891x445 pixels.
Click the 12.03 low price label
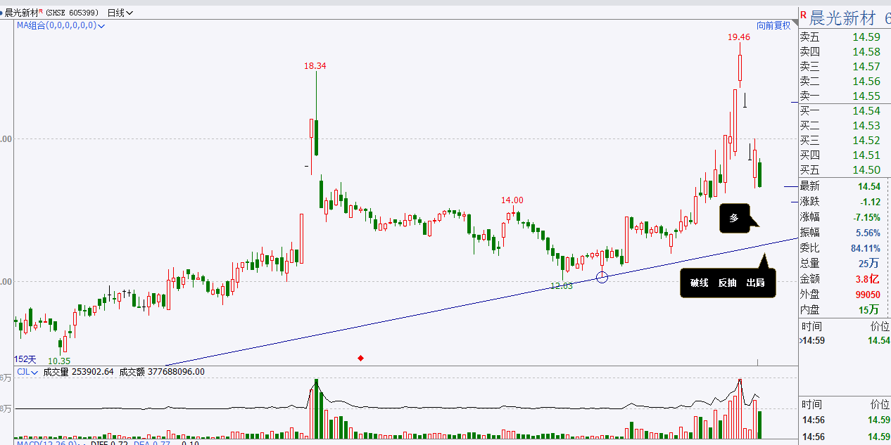coord(561,285)
